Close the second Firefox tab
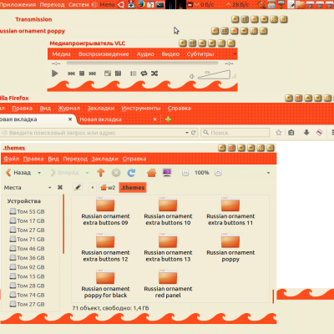The image size is (334, 334). pyautogui.click(x=154, y=119)
